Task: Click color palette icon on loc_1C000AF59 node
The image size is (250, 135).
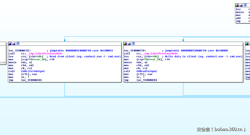Action: [x=125, y=43]
